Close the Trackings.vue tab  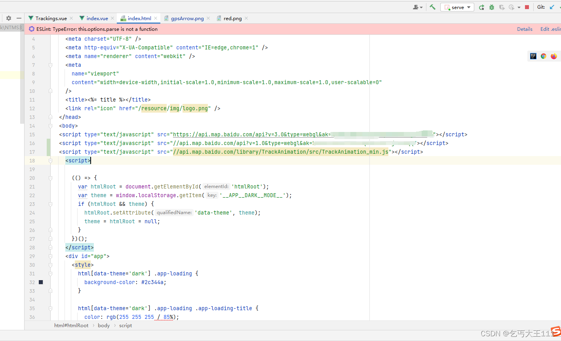tap(71, 18)
